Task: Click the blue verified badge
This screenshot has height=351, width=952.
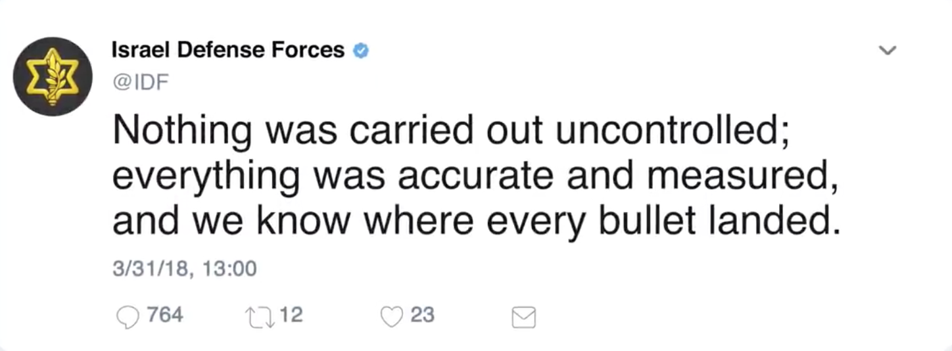Action: pos(361,51)
